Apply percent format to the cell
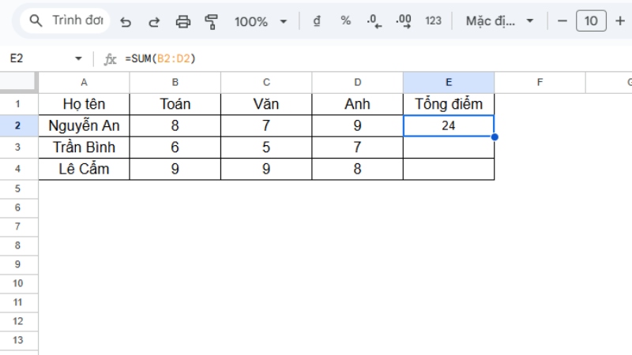Screen dimensions: 632x355 click(x=345, y=21)
